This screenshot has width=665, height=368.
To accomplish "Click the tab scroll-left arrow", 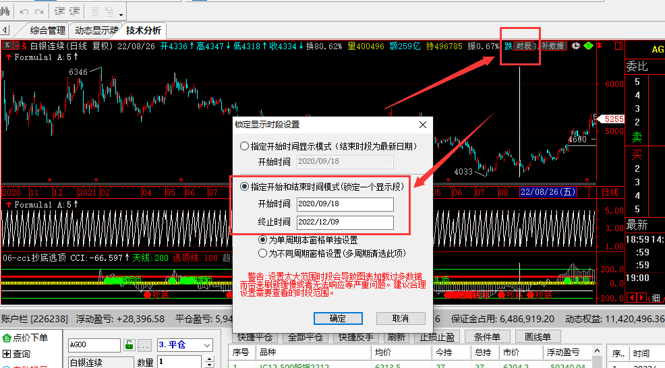I will pos(5,30).
